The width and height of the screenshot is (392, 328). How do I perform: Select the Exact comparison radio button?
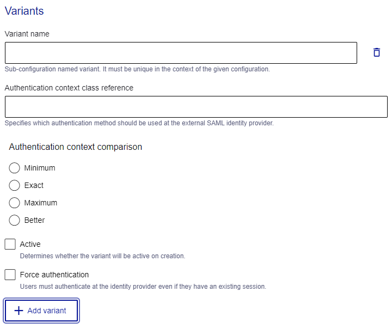14,185
